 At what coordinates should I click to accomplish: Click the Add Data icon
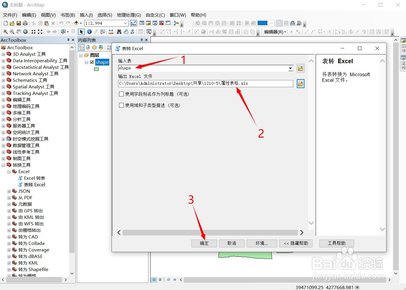pyautogui.click(x=77, y=23)
